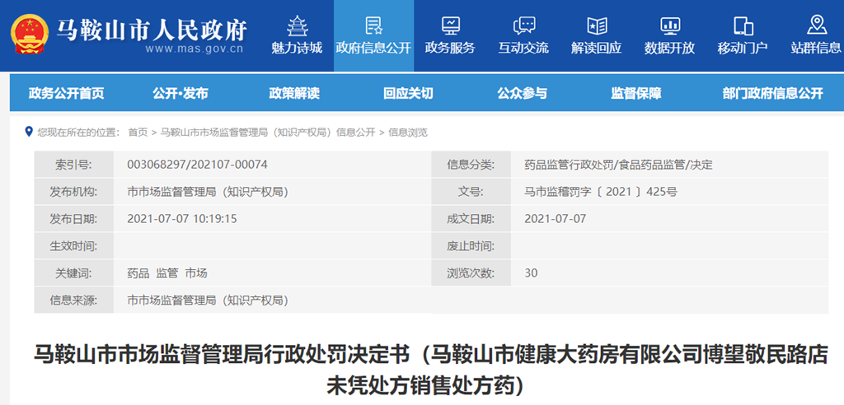
Task: Switch to 公众参与 tab
Action: (522, 94)
